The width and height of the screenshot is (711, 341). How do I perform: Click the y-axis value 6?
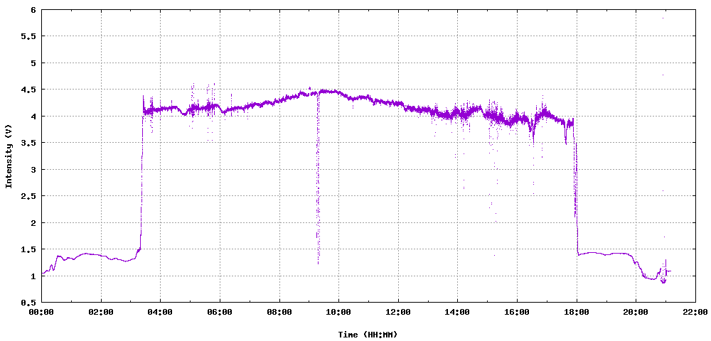click(x=34, y=9)
